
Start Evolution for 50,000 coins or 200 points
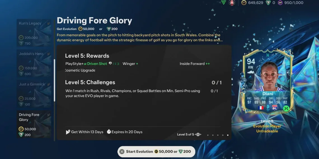pos(156,151)
